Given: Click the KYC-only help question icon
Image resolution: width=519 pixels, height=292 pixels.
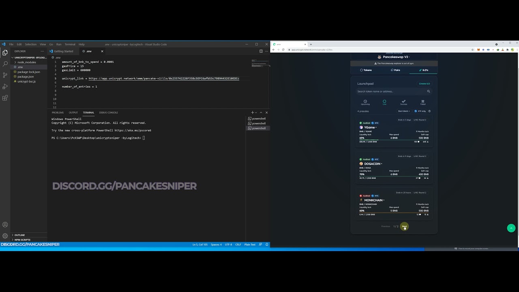Looking at the screenshot, I should point(429,111).
